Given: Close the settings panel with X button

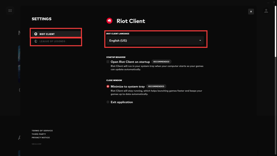Looking at the screenshot, I should (x=251, y=12).
